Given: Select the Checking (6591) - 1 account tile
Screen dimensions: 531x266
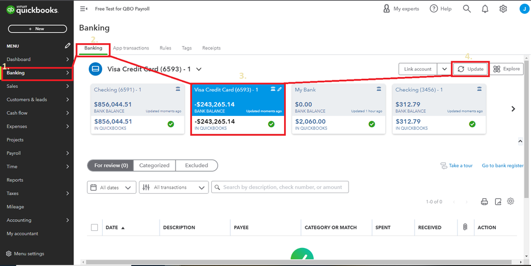Looking at the screenshot, I should point(137,109).
